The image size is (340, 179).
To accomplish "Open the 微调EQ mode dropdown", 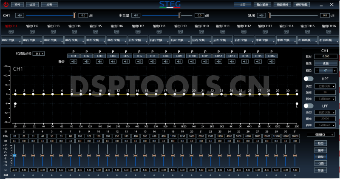I will coord(320,134).
